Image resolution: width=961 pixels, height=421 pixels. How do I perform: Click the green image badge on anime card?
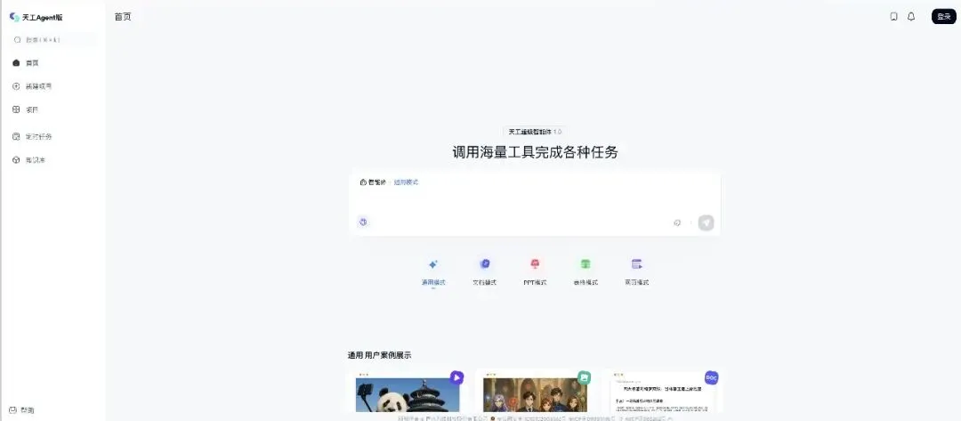click(584, 377)
